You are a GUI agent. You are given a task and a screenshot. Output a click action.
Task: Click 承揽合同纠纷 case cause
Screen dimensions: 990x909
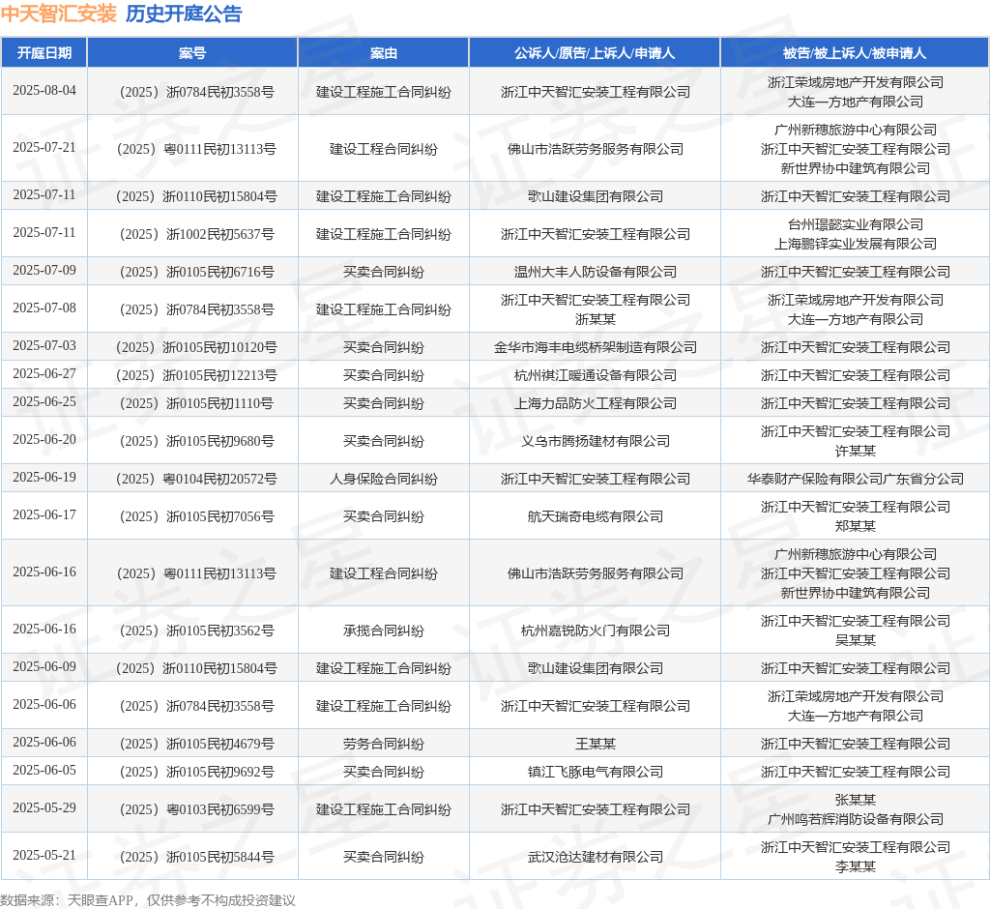pos(383,631)
